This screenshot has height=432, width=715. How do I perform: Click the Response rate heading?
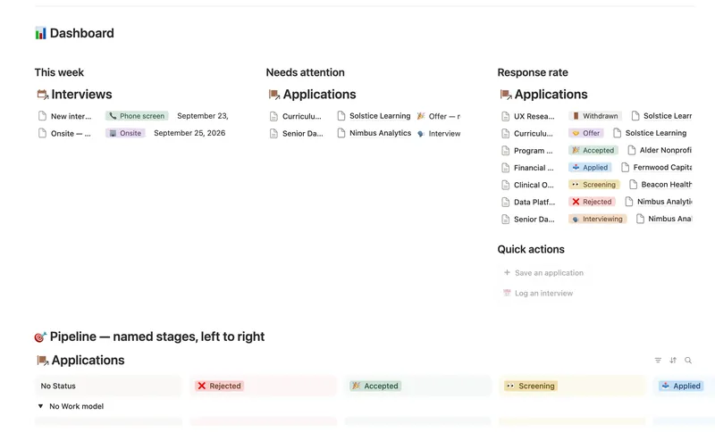pyautogui.click(x=533, y=72)
